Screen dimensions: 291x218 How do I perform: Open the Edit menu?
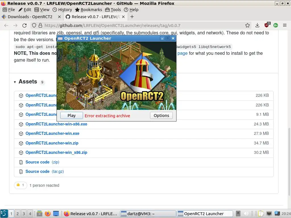coord(25,10)
